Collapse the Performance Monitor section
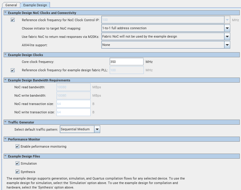The width and height of the screenshot is (241, 190). (x=5, y=139)
